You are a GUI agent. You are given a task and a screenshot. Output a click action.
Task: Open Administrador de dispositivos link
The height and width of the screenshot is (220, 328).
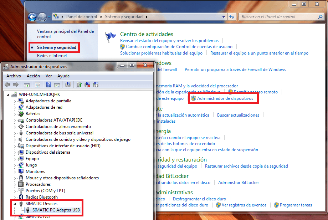point(225,98)
